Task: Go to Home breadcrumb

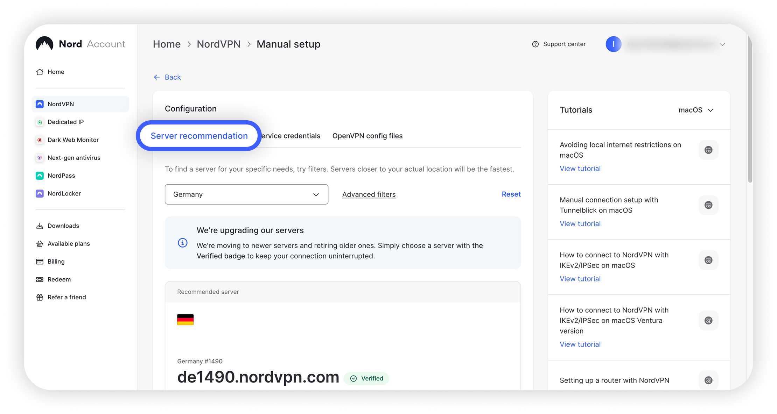Action: 167,44
